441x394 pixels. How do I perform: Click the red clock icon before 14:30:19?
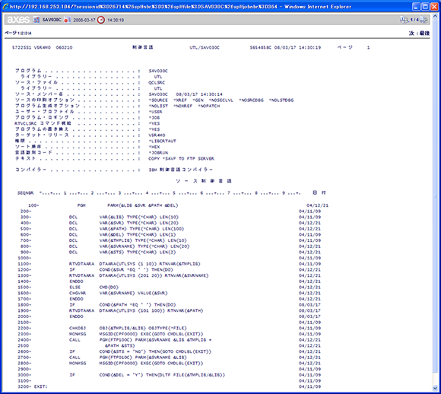[x=101, y=20]
